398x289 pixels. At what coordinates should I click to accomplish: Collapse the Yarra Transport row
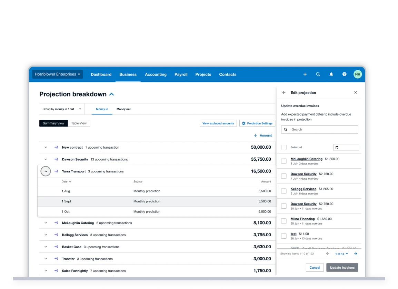click(x=46, y=171)
